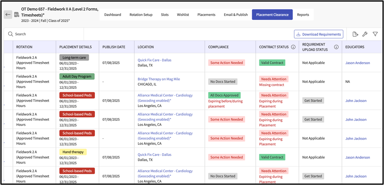
Task: Click the All Docs Approved status badge
Action: pos(224,95)
